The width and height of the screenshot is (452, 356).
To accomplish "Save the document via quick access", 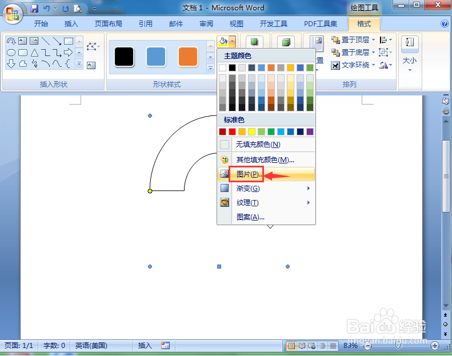I will 34,9.
